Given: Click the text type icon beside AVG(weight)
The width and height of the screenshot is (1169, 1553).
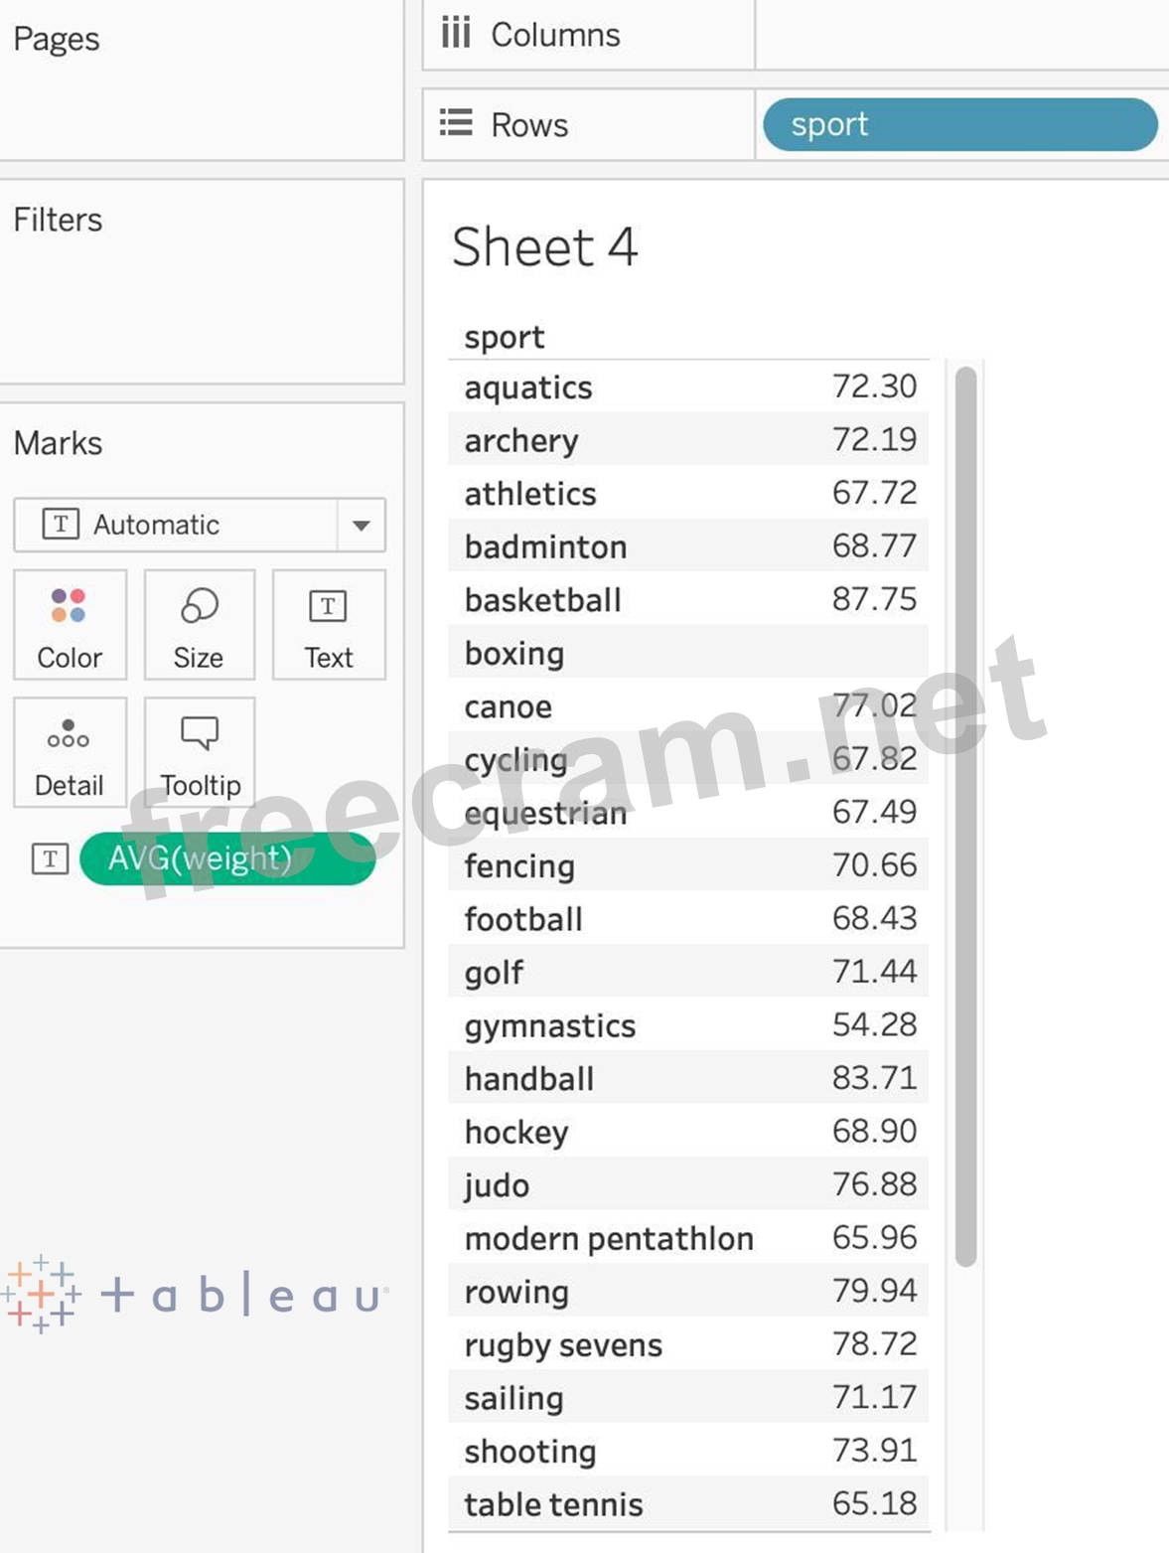Looking at the screenshot, I should [50, 858].
